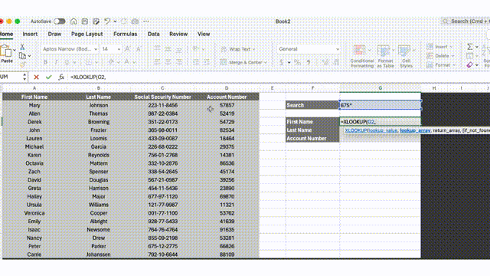Open the General number format dropdown
The width and height of the screenshot is (490, 276).
coord(309,49)
